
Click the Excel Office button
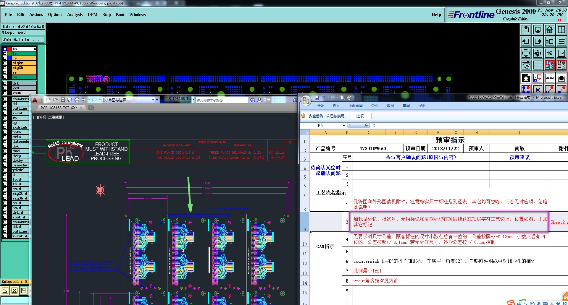(306, 100)
